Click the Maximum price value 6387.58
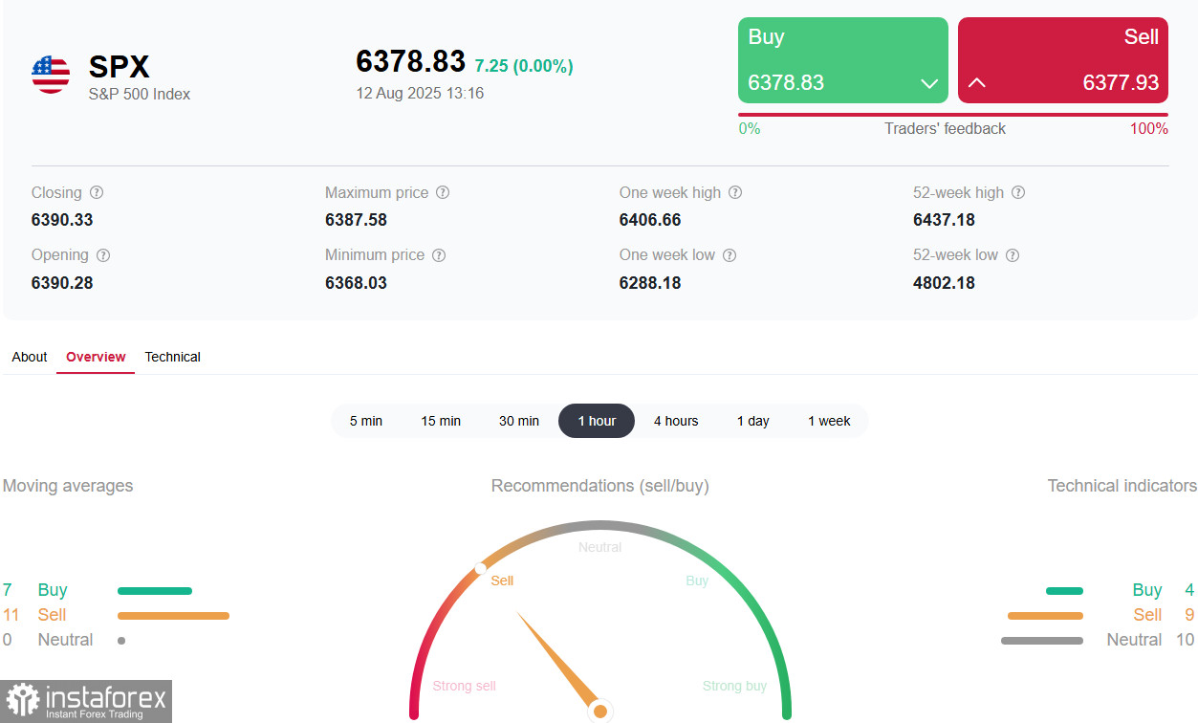1198x723 pixels. [x=356, y=220]
